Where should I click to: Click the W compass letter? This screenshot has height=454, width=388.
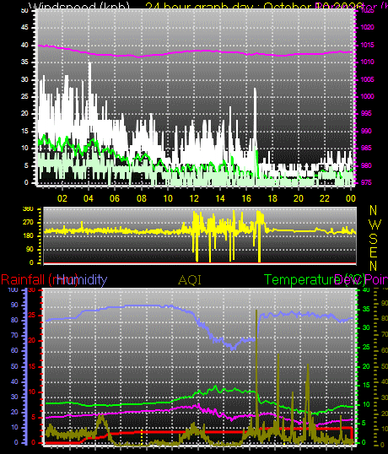click(375, 224)
